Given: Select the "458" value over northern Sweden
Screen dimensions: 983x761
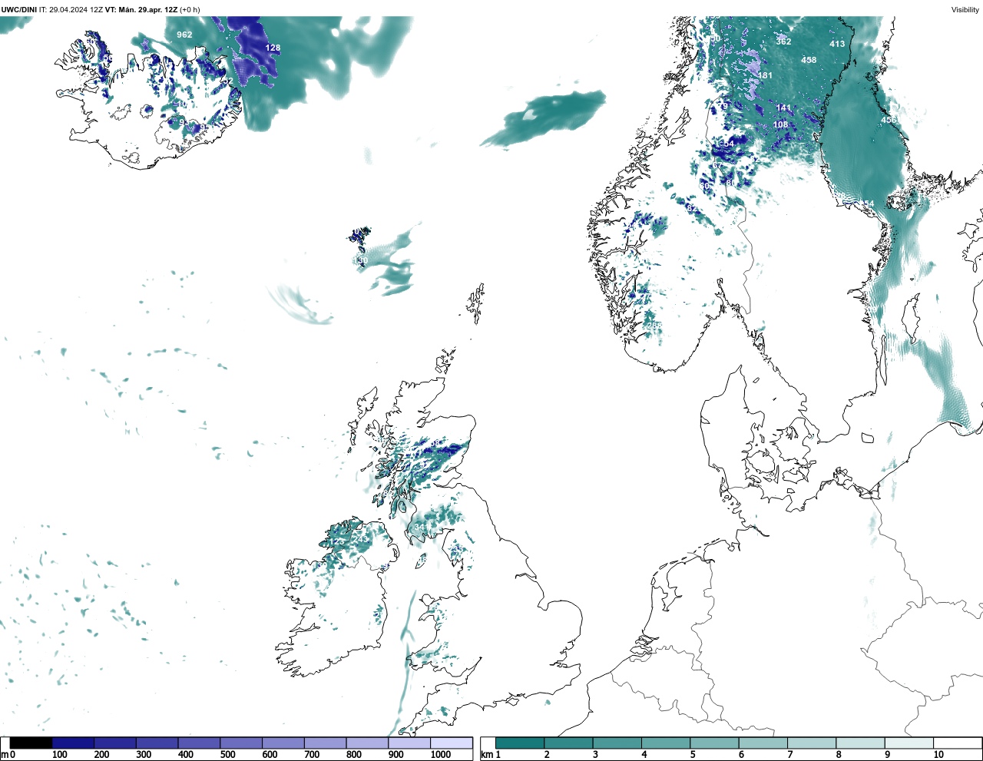Looking at the screenshot, I should click(809, 60).
